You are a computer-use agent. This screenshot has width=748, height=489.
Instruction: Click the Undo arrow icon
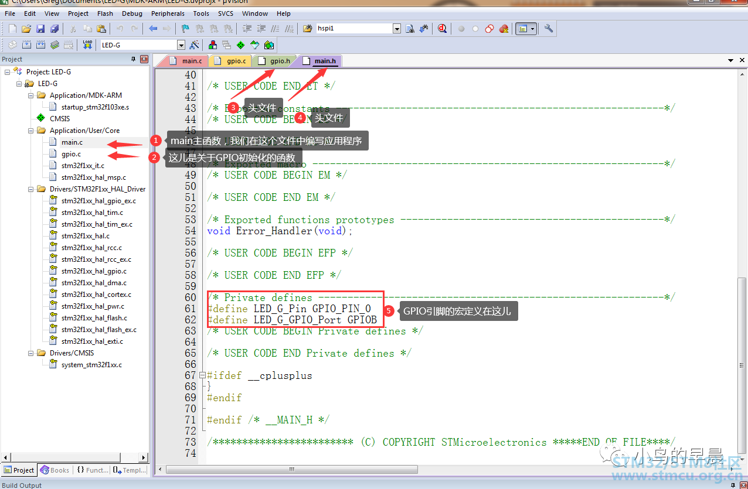(x=120, y=28)
